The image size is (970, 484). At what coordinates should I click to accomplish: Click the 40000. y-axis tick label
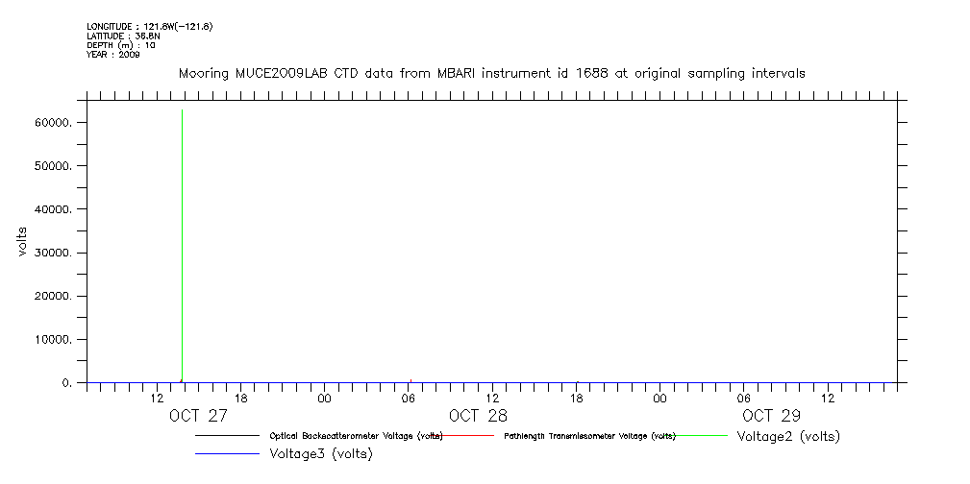(x=52, y=209)
